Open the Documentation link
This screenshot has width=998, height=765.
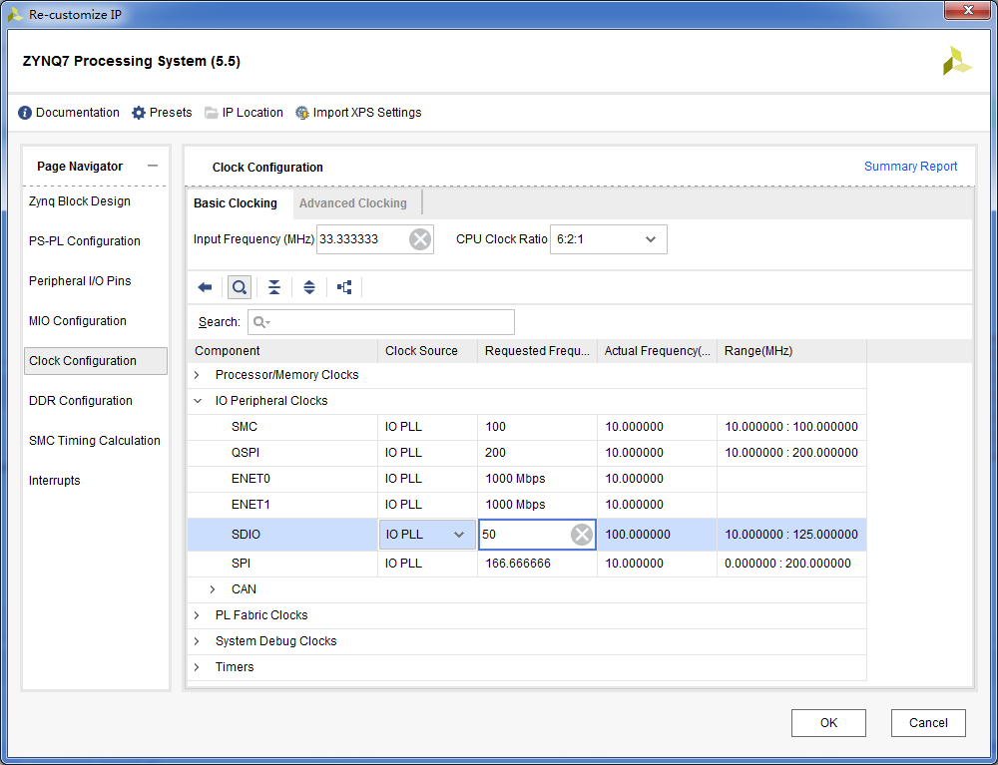pos(69,113)
